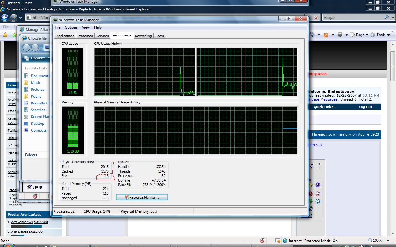The width and height of the screenshot is (396, 247).
Task: Click the Internet Protected Mode zone indicator
Action: (310, 241)
